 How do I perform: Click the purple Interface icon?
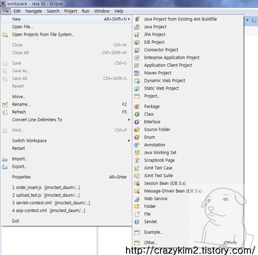pos(137,122)
